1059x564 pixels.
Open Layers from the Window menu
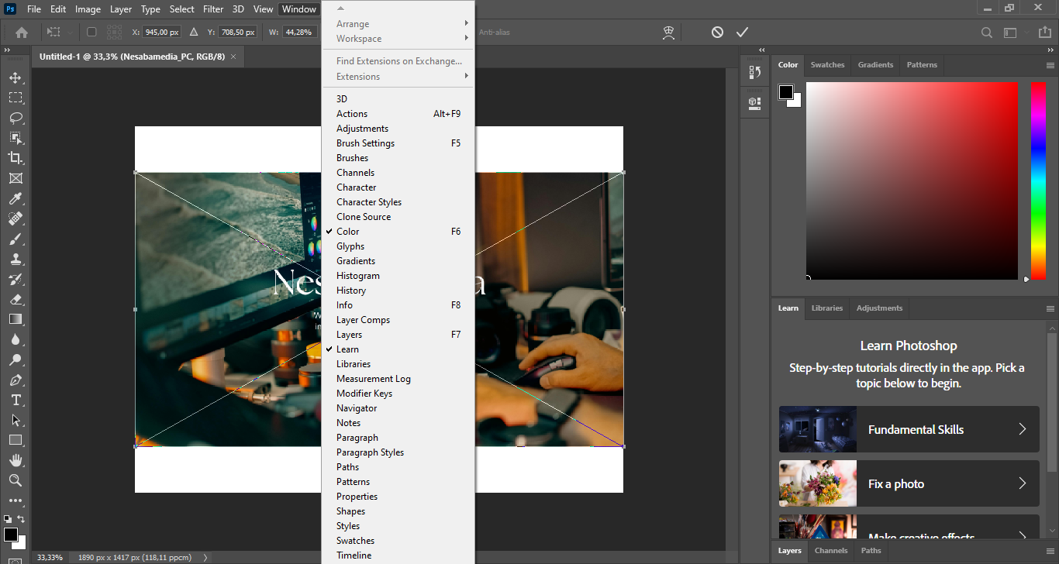[x=349, y=335]
